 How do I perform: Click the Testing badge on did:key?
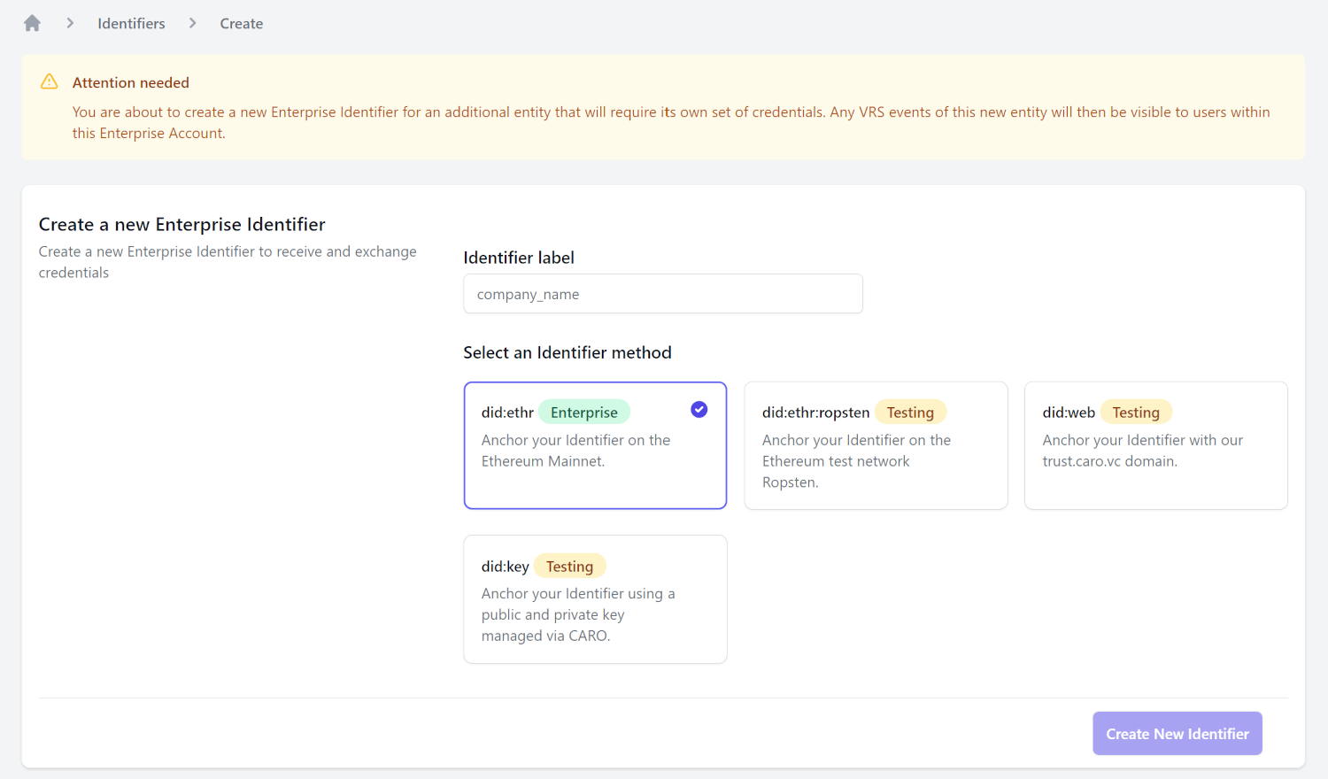[x=569, y=567]
